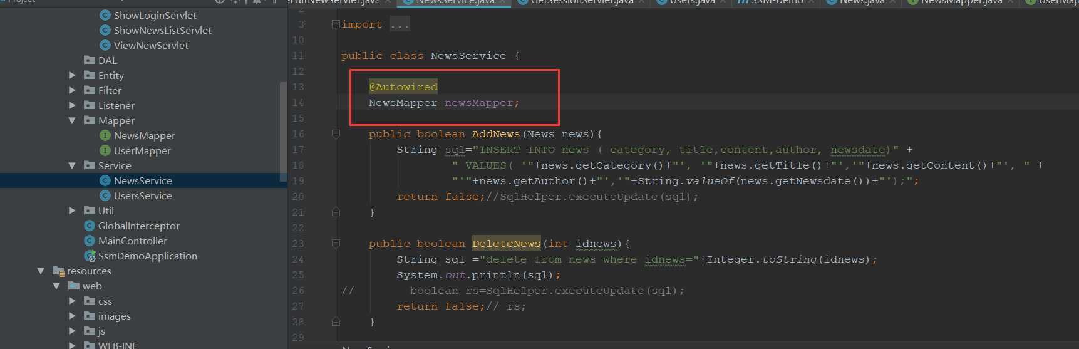Expand the js folder
Image resolution: width=1079 pixels, height=349 pixels.
[72, 331]
